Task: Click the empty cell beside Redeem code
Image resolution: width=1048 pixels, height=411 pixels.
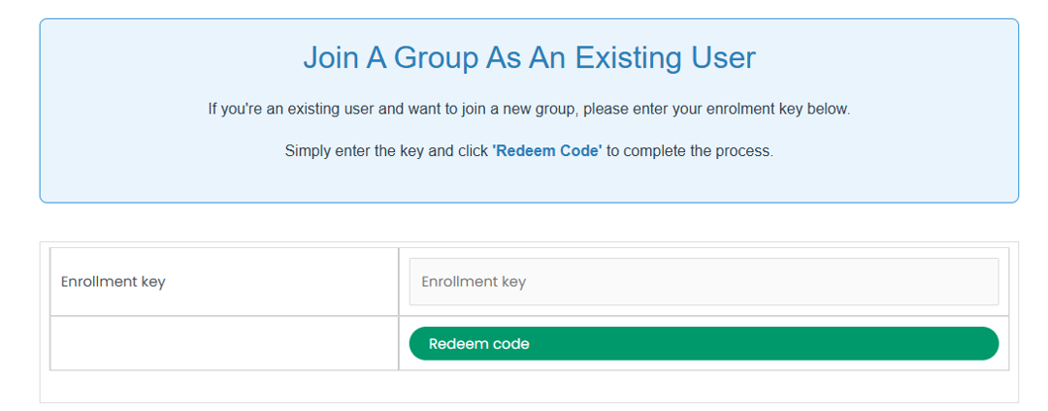Action: (x=224, y=343)
